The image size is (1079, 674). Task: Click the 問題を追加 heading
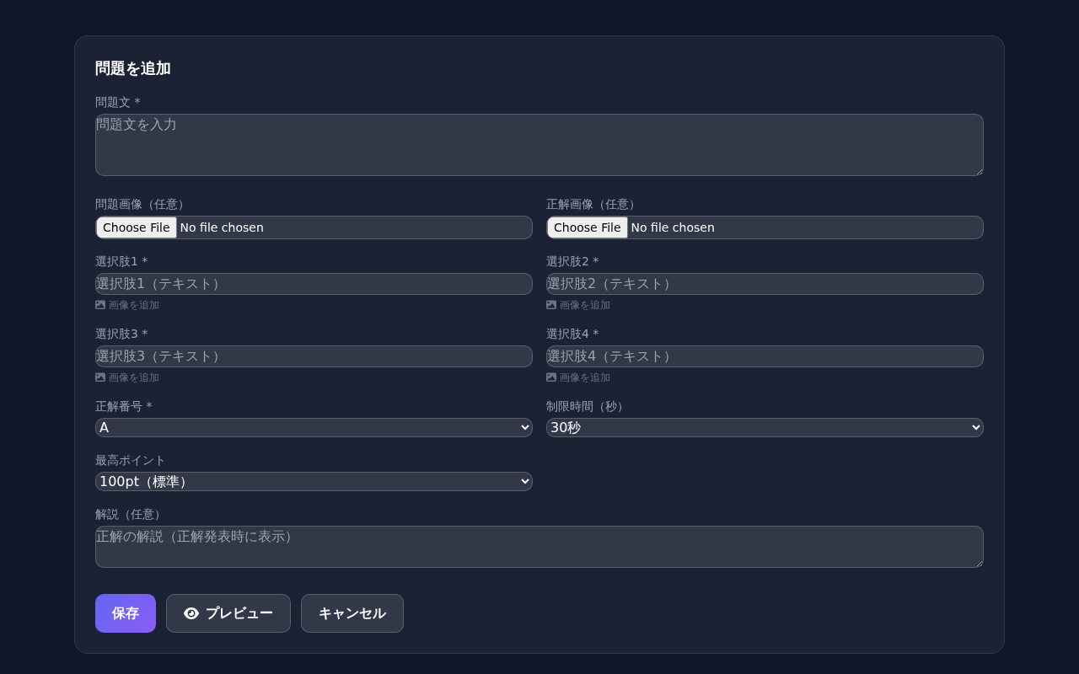pyautogui.click(x=133, y=68)
